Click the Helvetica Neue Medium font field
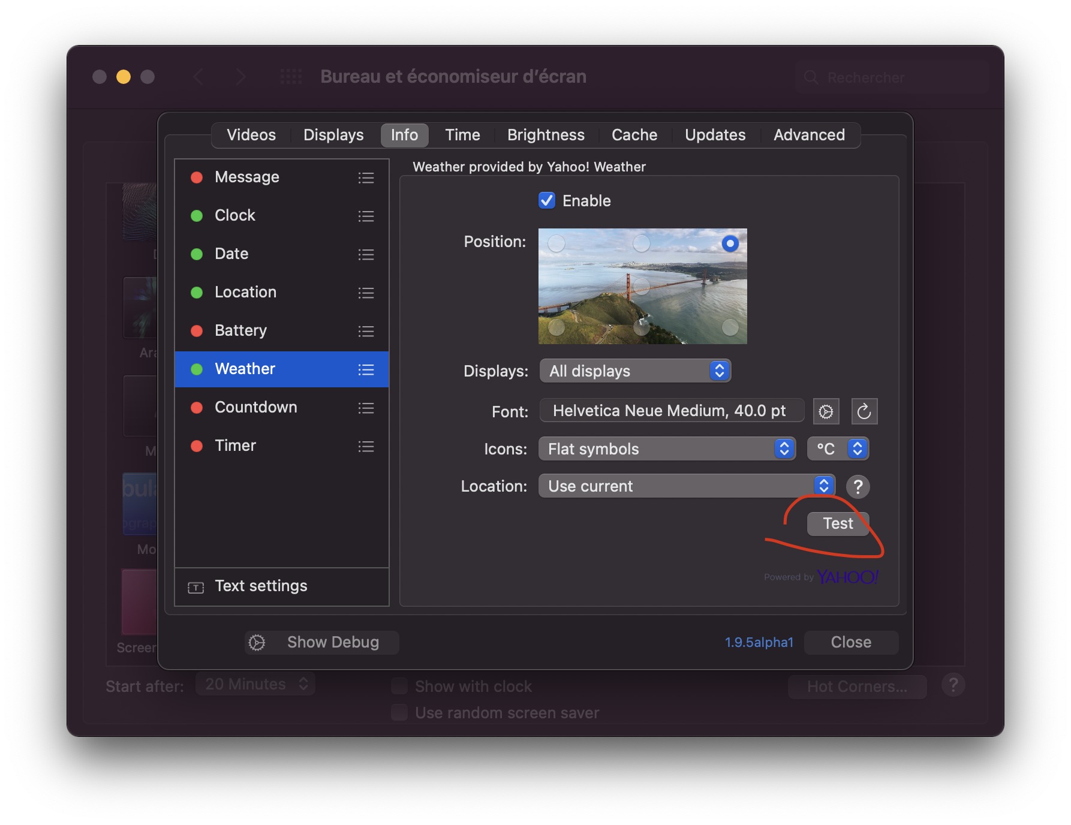Image resolution: width=1071 pixels, height=825 pixels. [672, 411]
